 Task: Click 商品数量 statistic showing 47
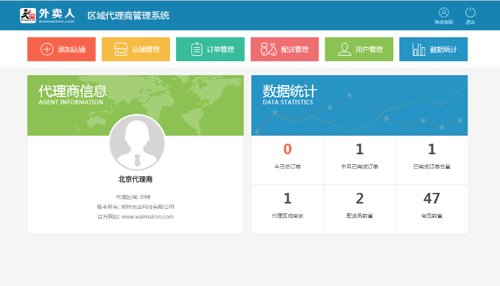click(431, 209)
